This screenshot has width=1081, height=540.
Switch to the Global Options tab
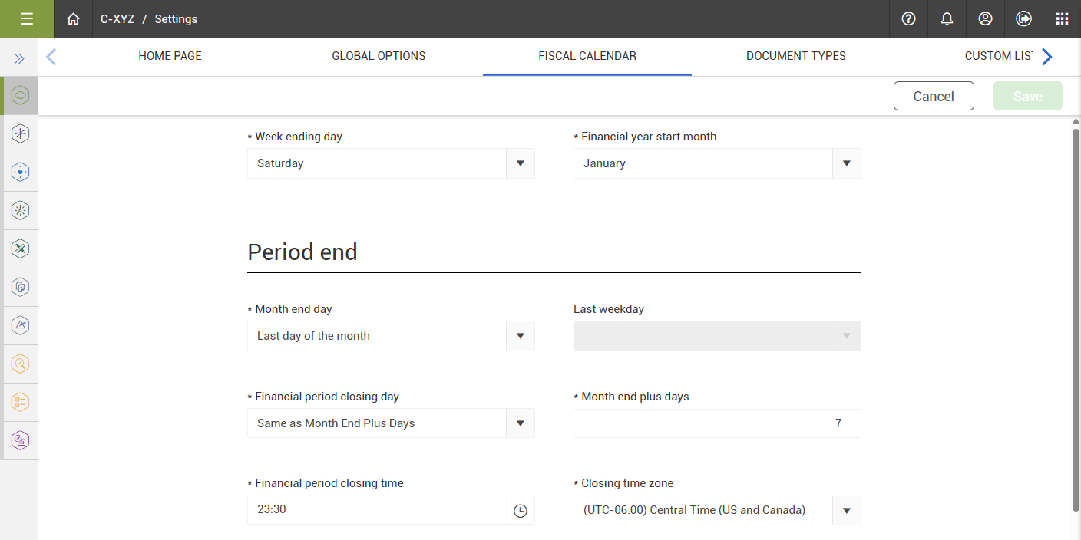379,56
